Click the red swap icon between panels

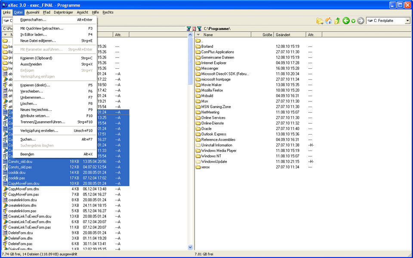[x=194, y=28]
